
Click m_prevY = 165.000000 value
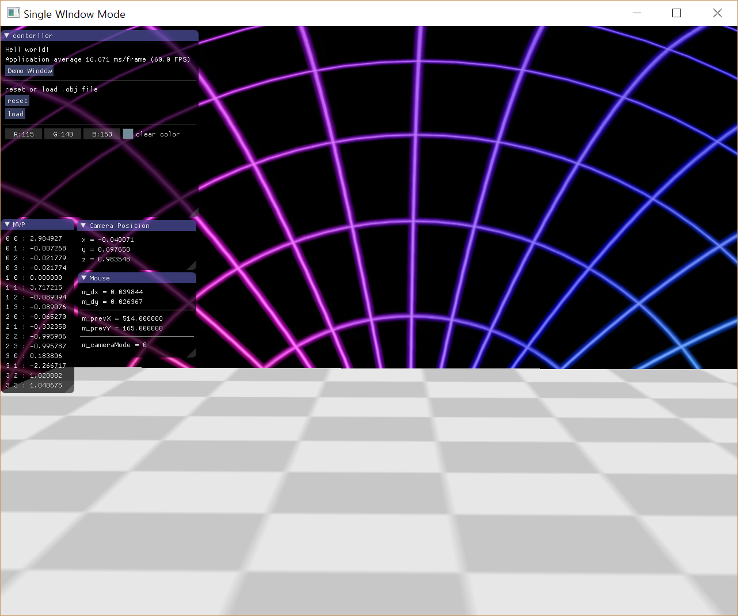pos(122,328)
